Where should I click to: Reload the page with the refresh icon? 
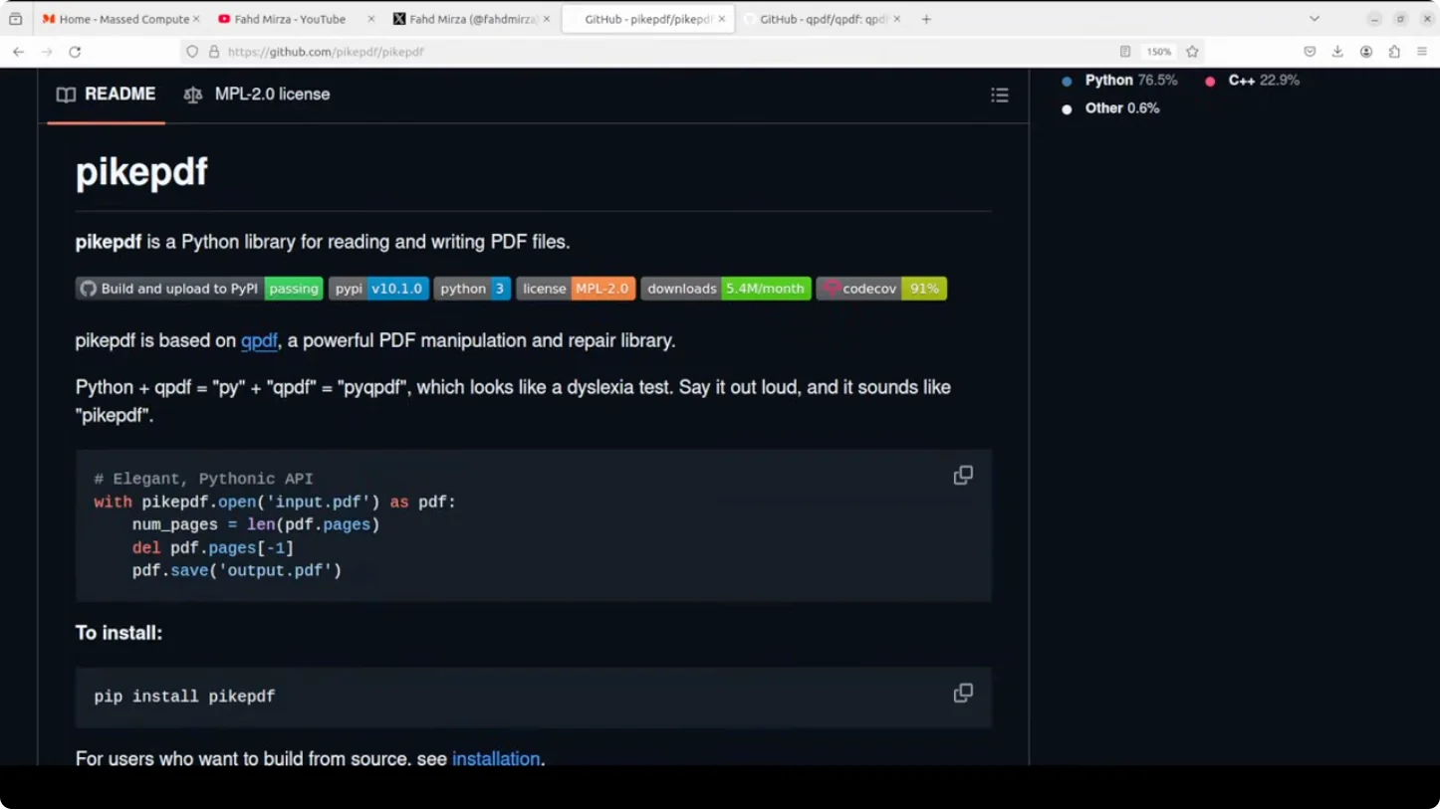pos(75,52)
